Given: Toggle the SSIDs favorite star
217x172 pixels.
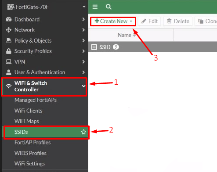Looking at the screenshot, I should pos(83,132).
